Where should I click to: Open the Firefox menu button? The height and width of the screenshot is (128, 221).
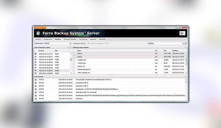click(x=40, y=28)
